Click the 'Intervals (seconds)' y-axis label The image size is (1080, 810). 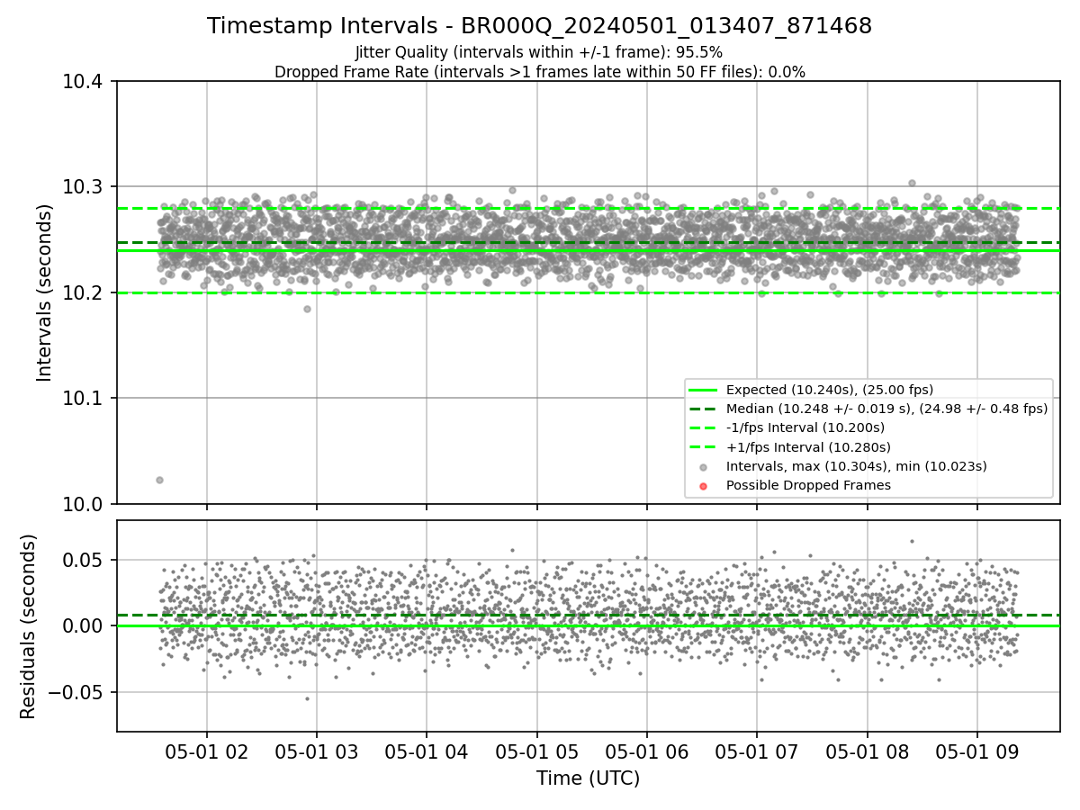tap(45, 292)
